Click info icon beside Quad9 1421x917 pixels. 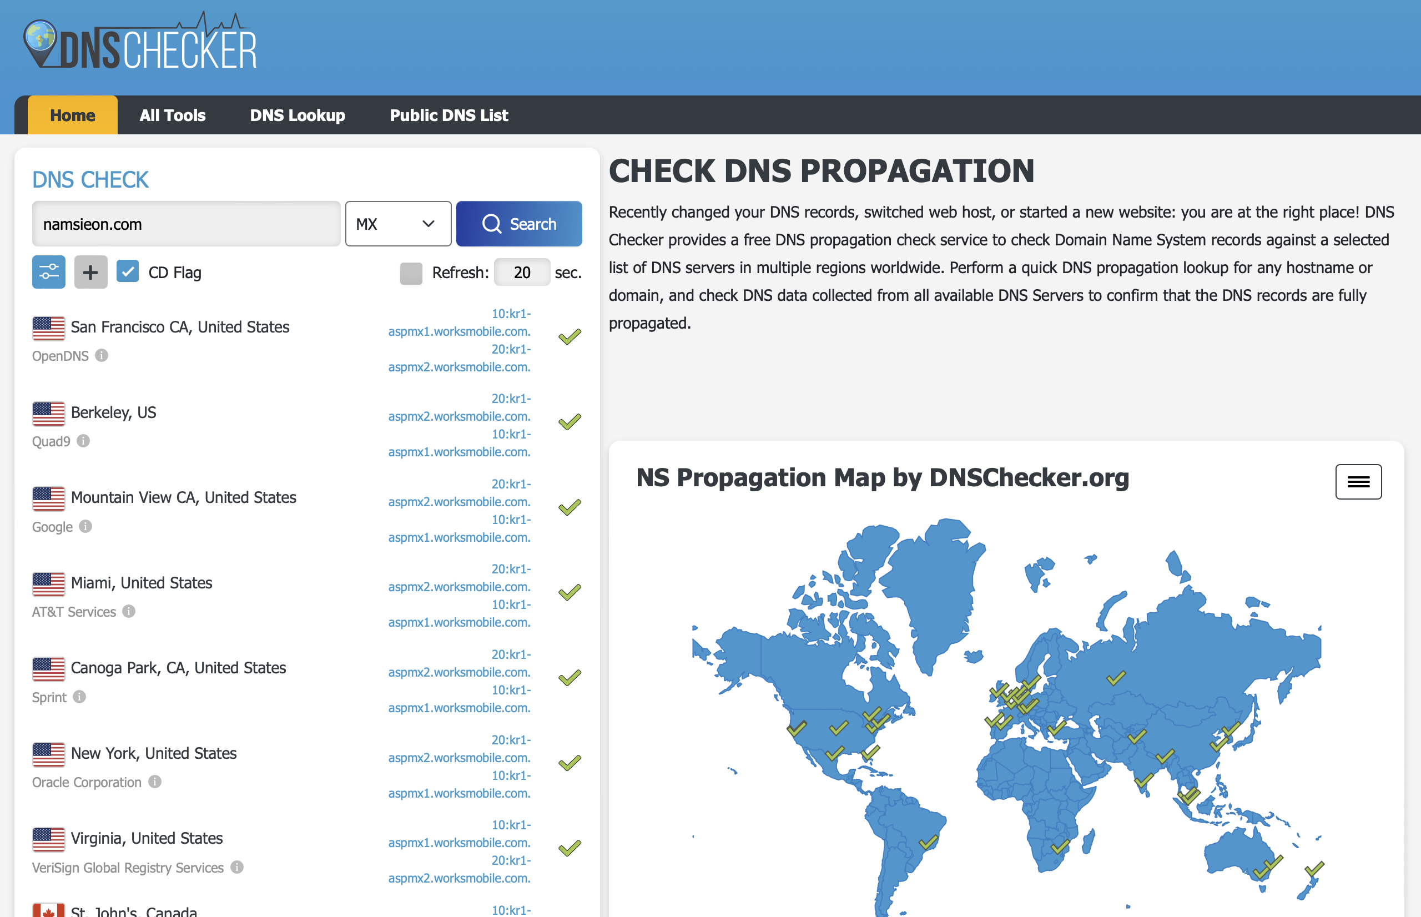pos(83,441)
